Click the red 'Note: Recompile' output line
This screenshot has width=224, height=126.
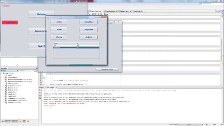pos(65,103)
